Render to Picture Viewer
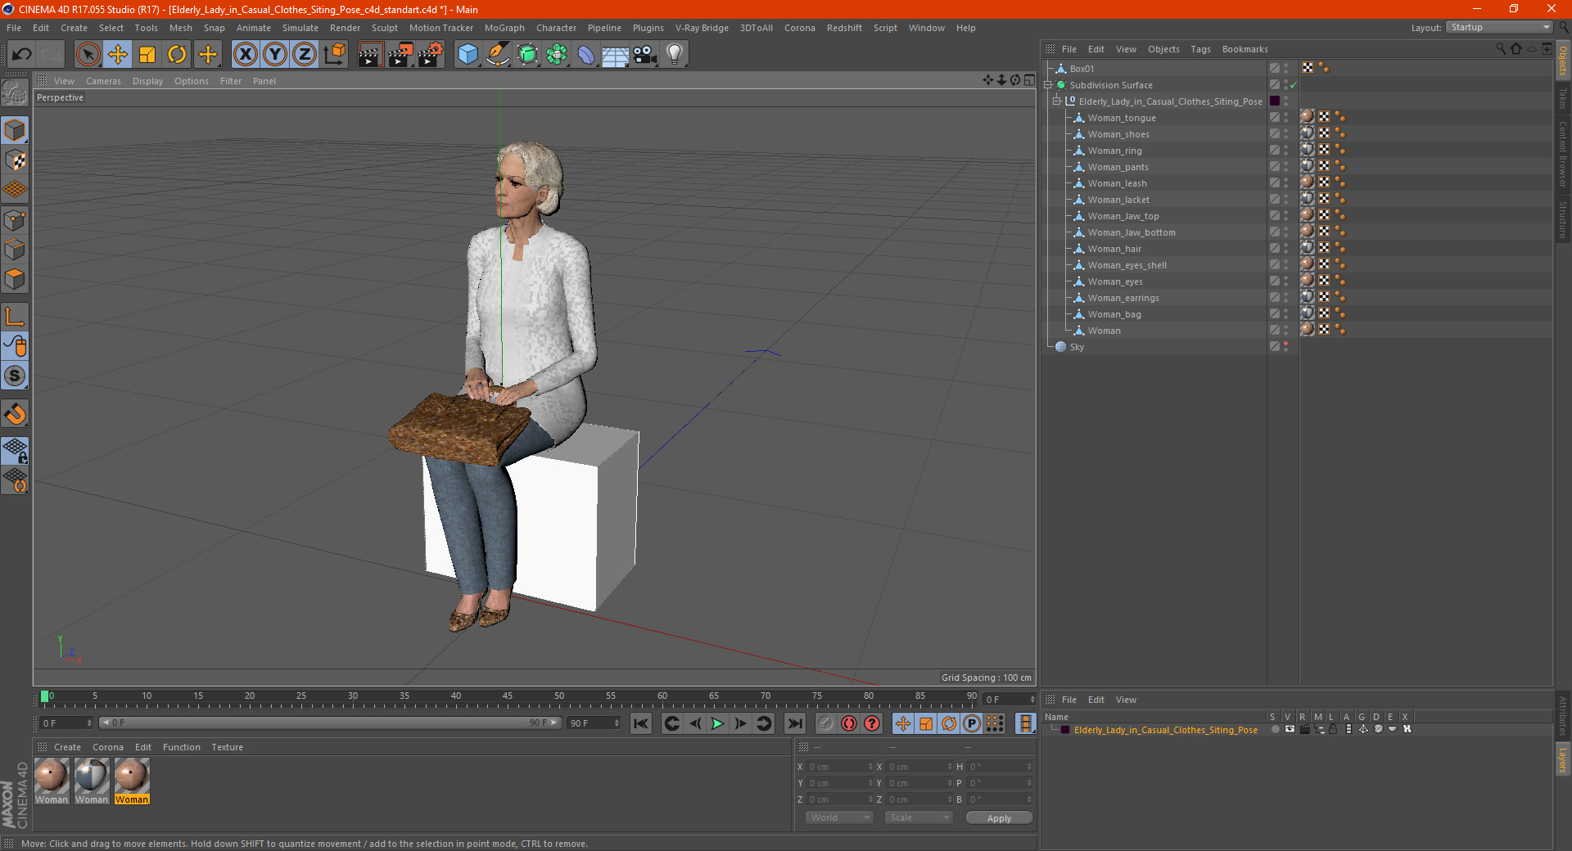This screenshot has width=1572, height=851. [400, 55]
